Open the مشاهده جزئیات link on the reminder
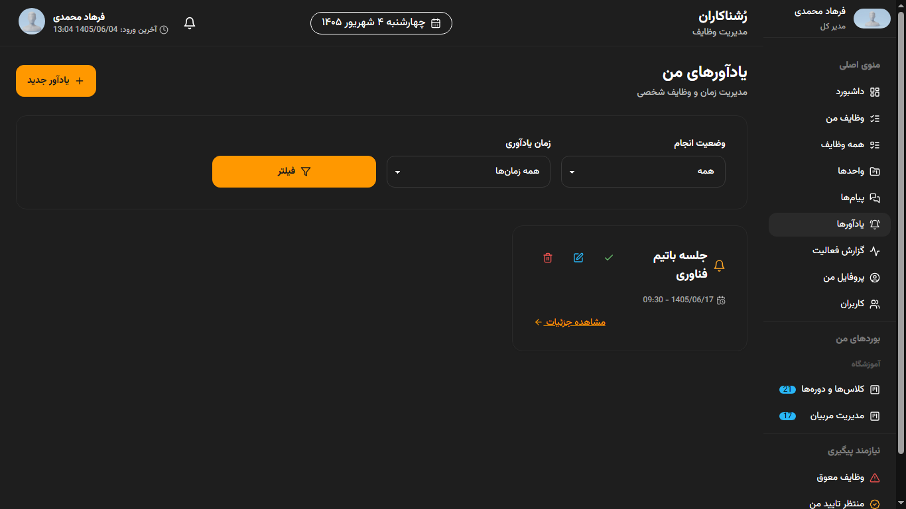Screen dimensions: 906x509 (570, 322)
